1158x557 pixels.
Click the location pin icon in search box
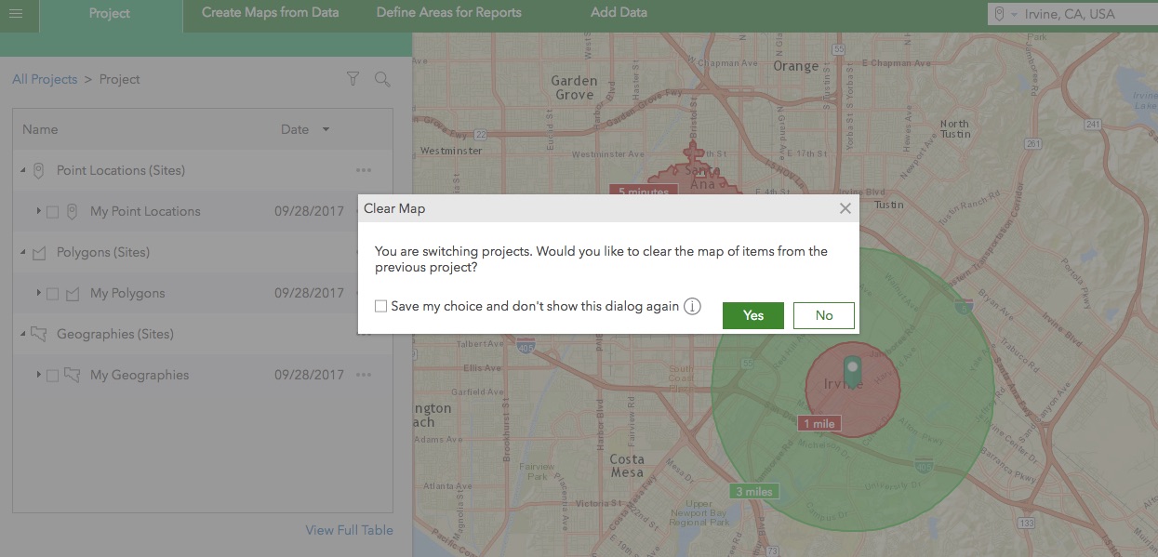[x=1000, y=14]
